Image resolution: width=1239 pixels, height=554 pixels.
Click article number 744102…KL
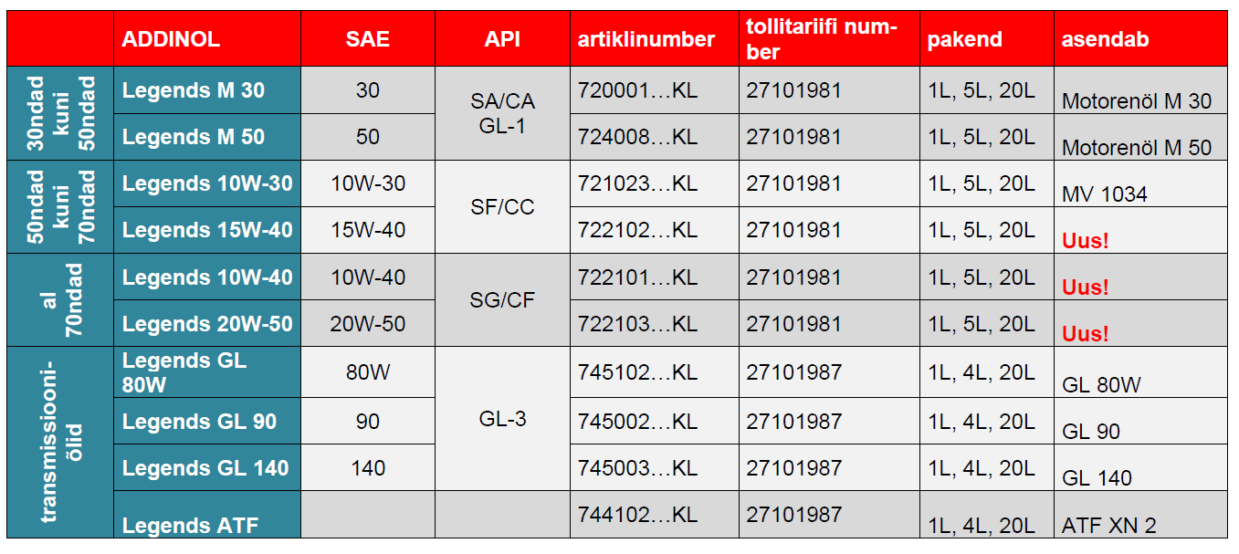pos(637,515)
